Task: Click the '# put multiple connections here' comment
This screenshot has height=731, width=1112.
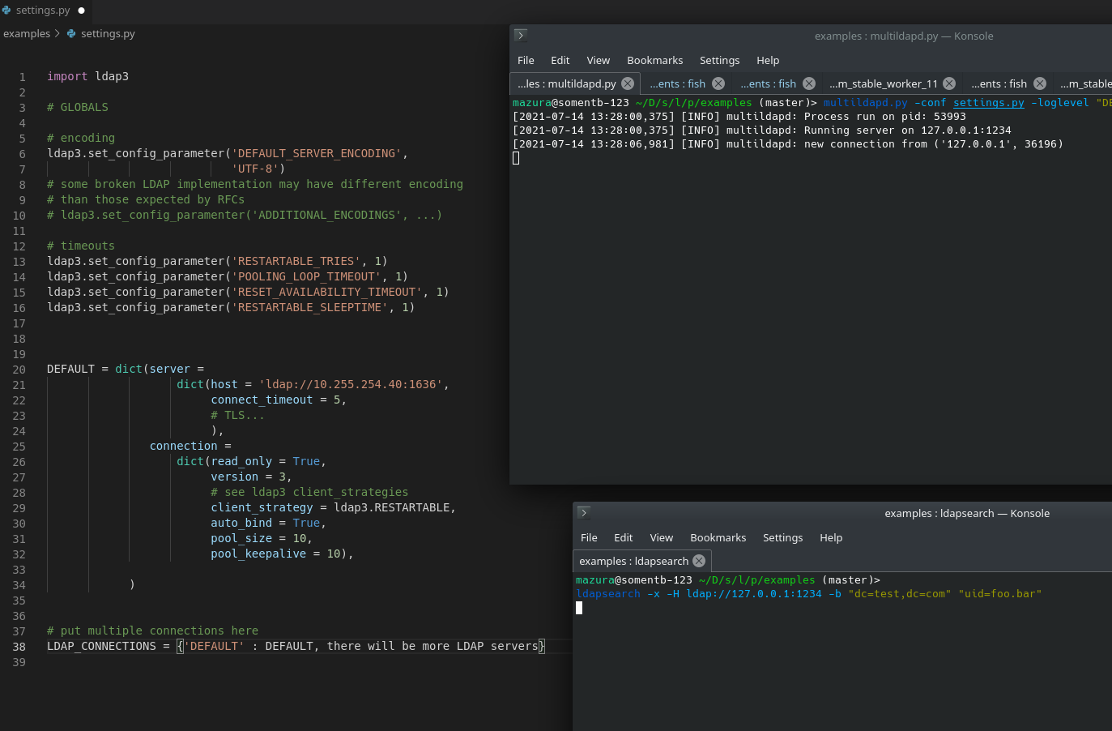Action: [153, 631]
